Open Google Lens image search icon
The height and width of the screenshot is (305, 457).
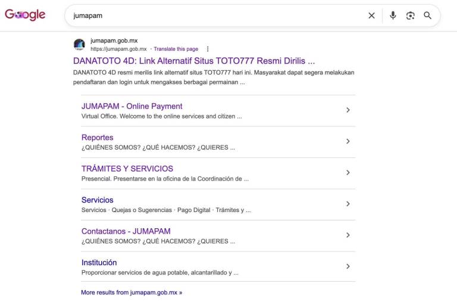[411, 15]
